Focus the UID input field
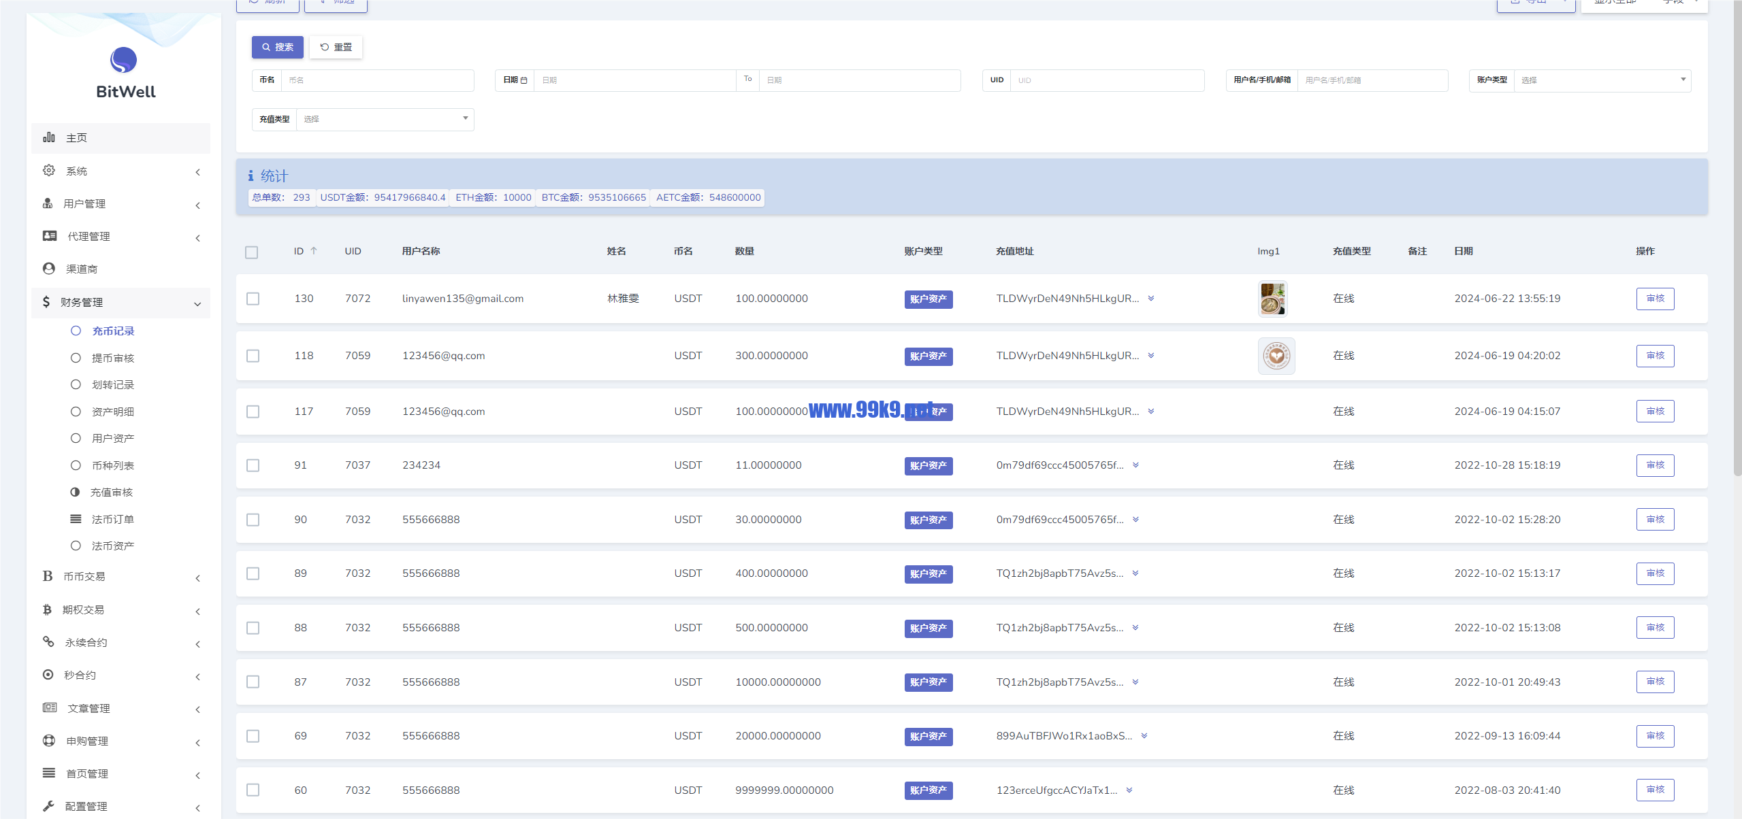This screenshot has width=1742, height=819. click(1108, 80)
